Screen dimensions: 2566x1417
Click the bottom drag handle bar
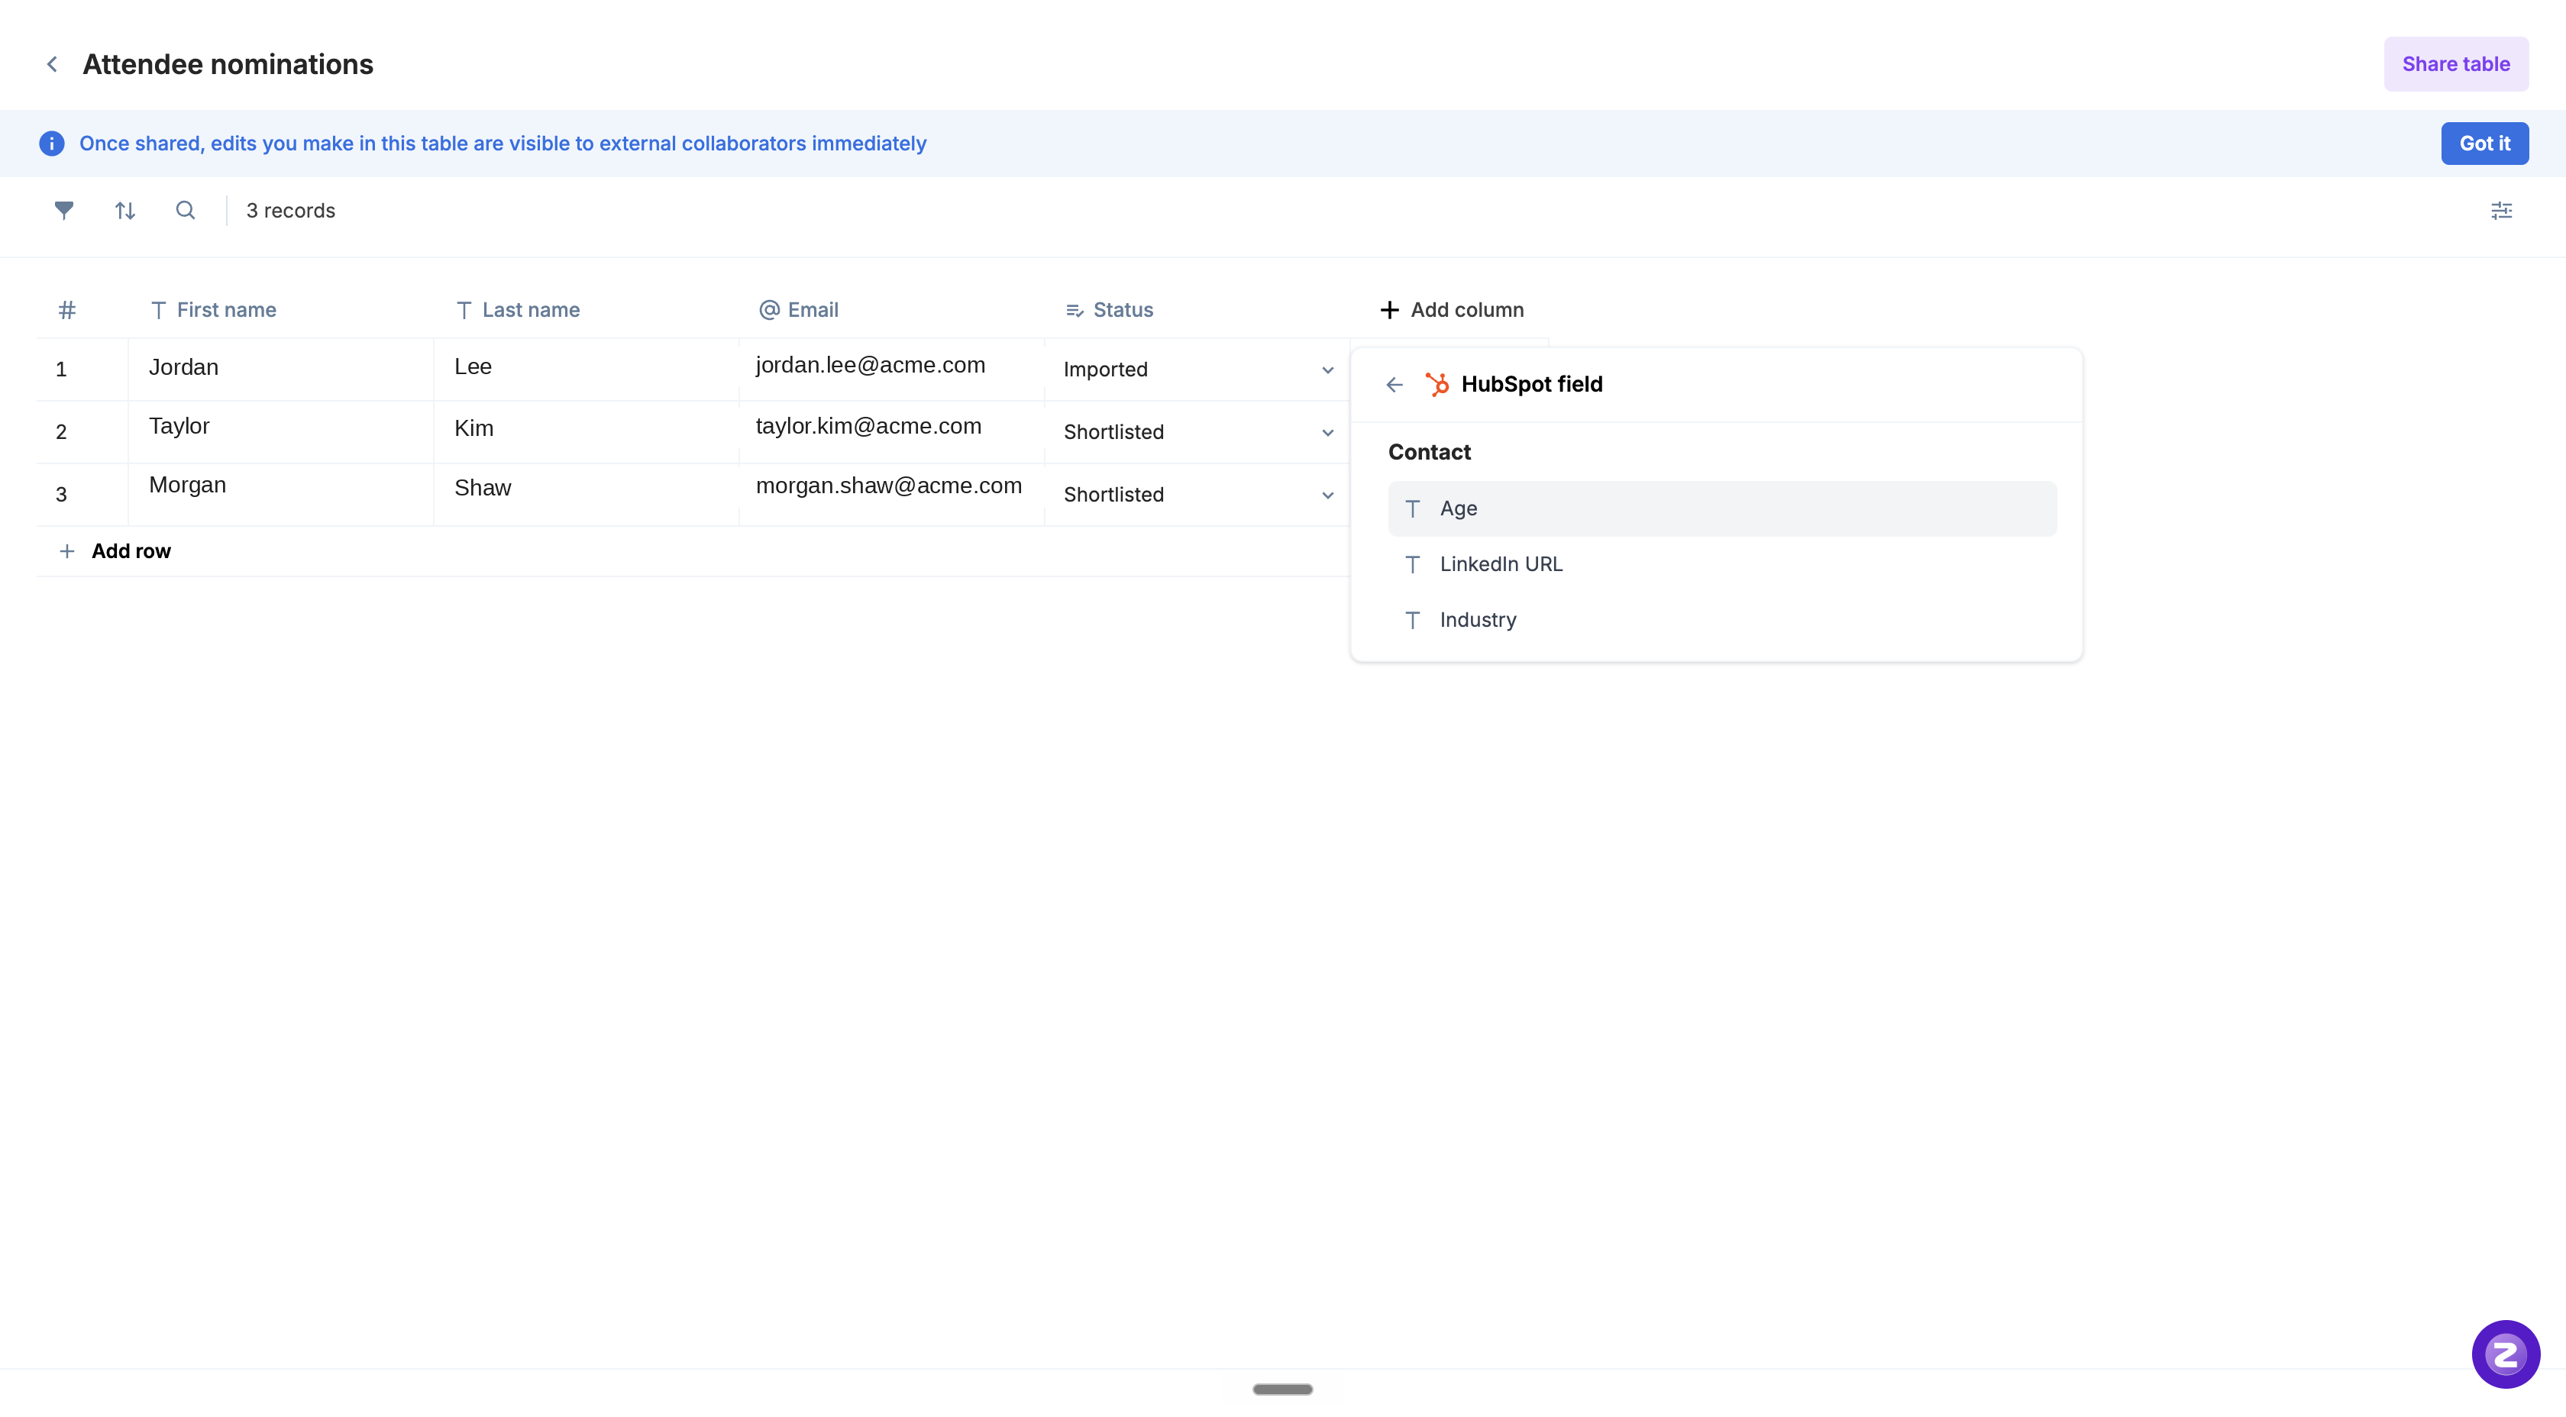1282,1389
